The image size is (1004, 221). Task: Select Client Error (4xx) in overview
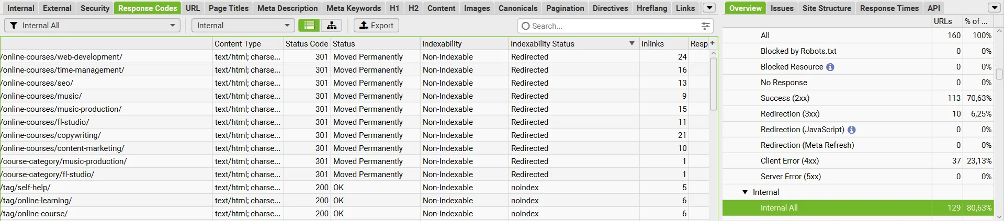(x=858, y=161)
